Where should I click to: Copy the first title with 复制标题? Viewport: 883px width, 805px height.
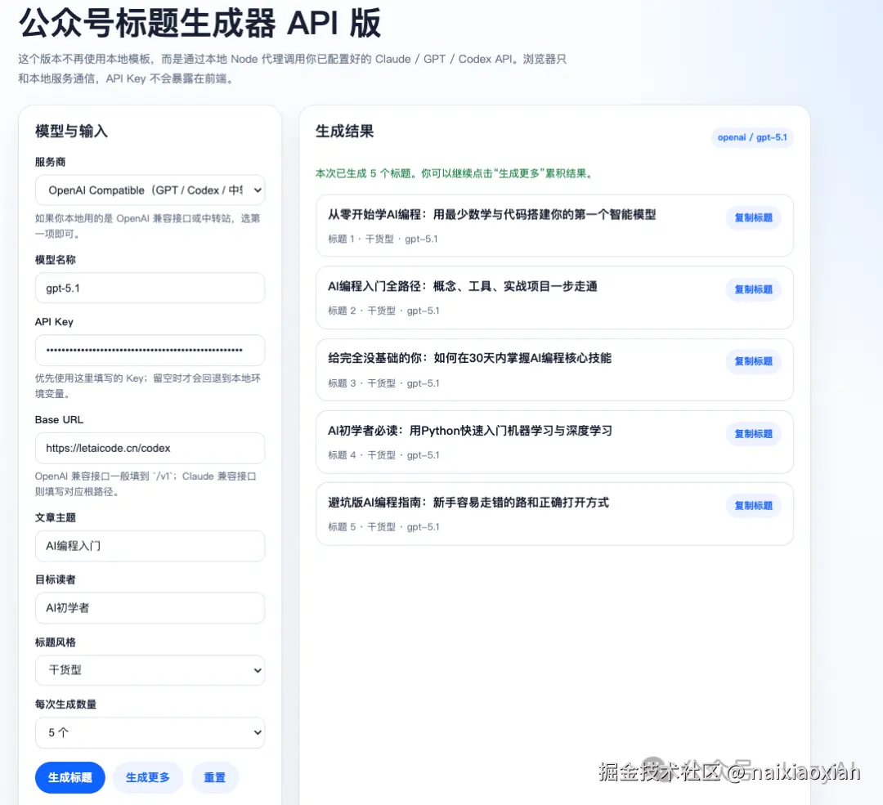[x=752, y=217]
